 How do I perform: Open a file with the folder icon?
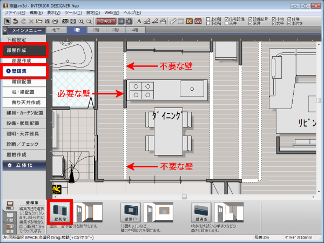[39, 21]
